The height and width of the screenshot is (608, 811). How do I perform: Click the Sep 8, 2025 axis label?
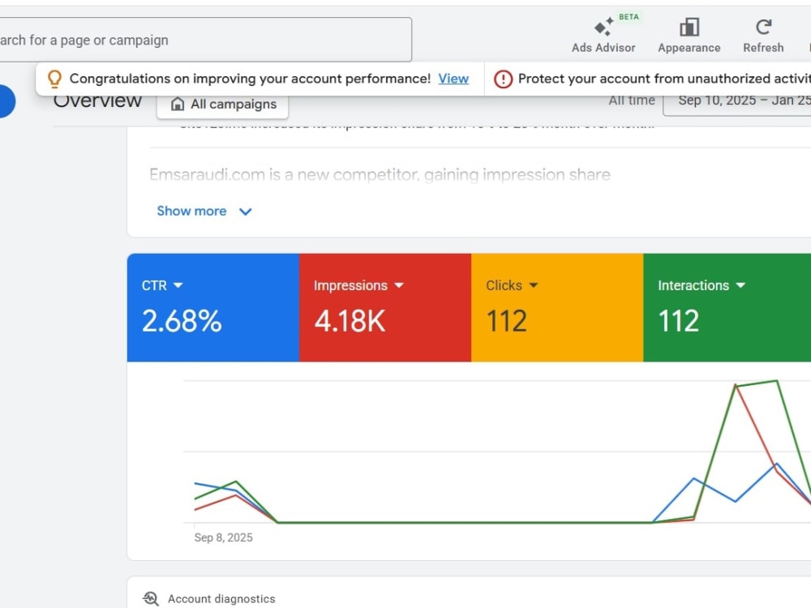[x=224, y=537]
